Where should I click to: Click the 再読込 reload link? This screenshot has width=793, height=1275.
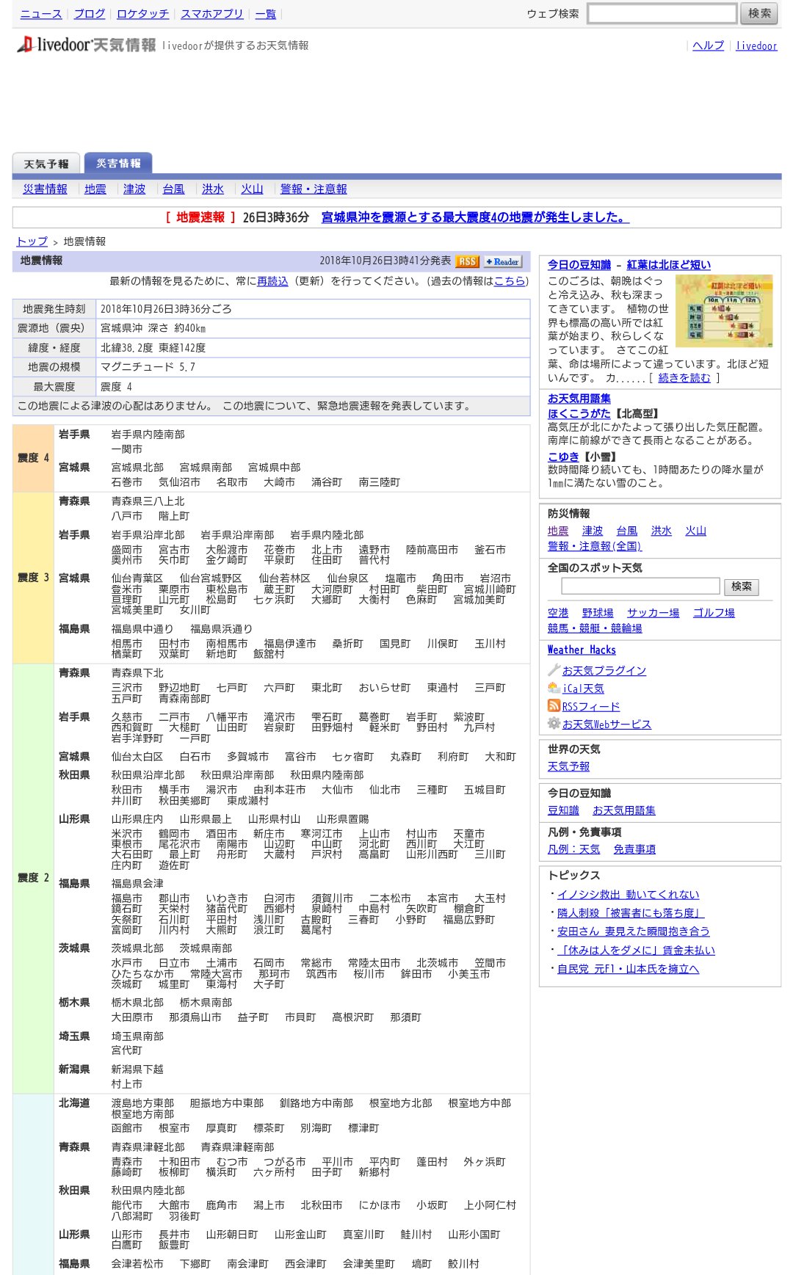pyautogui.click(x=272, y=280)
